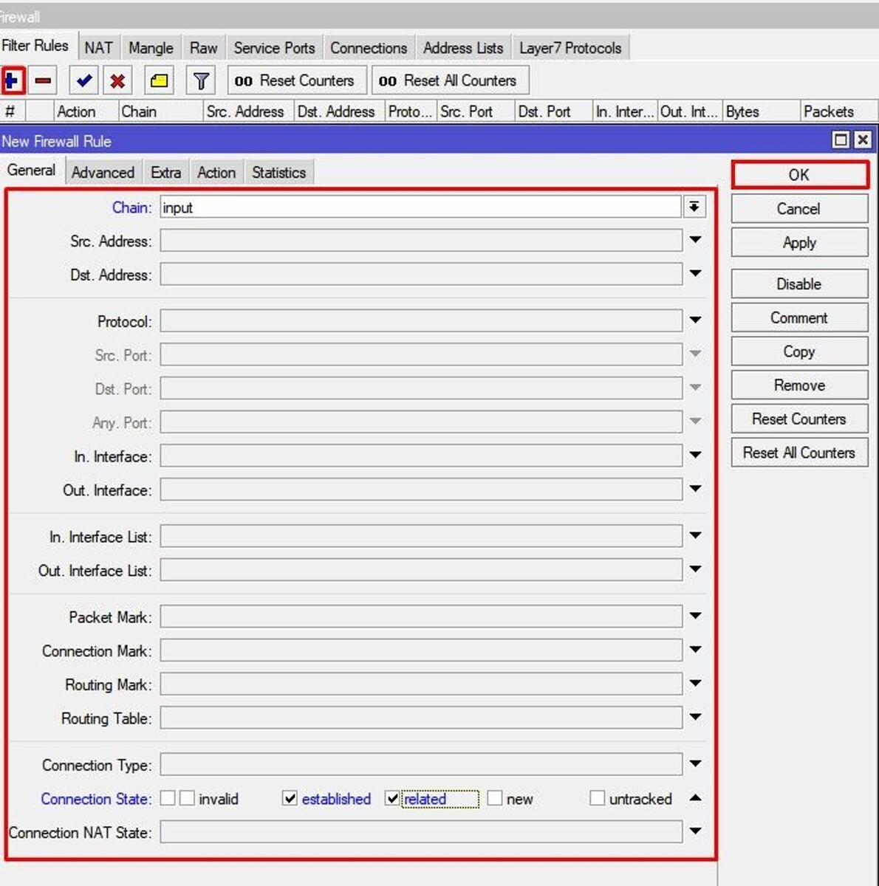This screenshot has height=886, width=879.
Task: Select the Extra tab in rule dialog
Action: [166, 173]
